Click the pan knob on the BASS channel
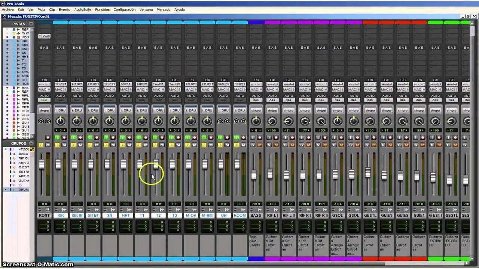This screenshot has width=479, height=269. pyautogui.click(x=256, y=121)
